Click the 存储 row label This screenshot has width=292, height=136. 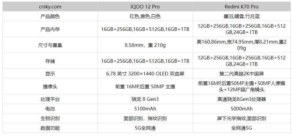[x=50, y=61]
